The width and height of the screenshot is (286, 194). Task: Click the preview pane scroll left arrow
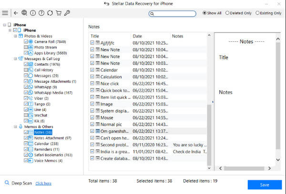(x=221, y=168)
